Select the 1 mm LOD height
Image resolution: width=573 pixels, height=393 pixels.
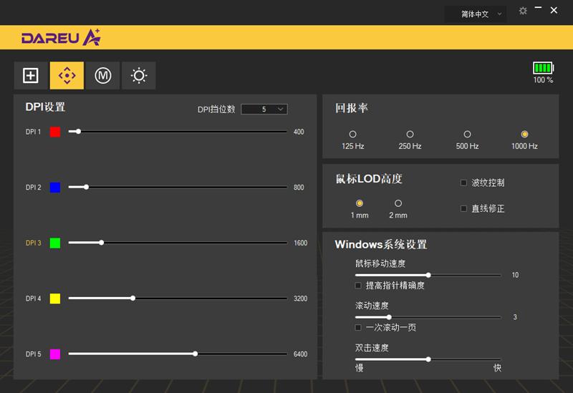click(x=360, y=203)
